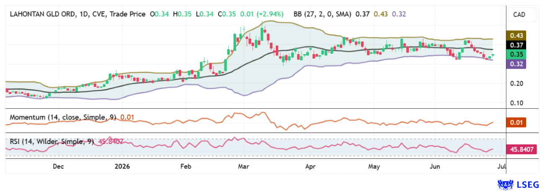Click the Momentum reading 0.01 in legend
This screenshot has width=545, height=191.
click(127, 117)
